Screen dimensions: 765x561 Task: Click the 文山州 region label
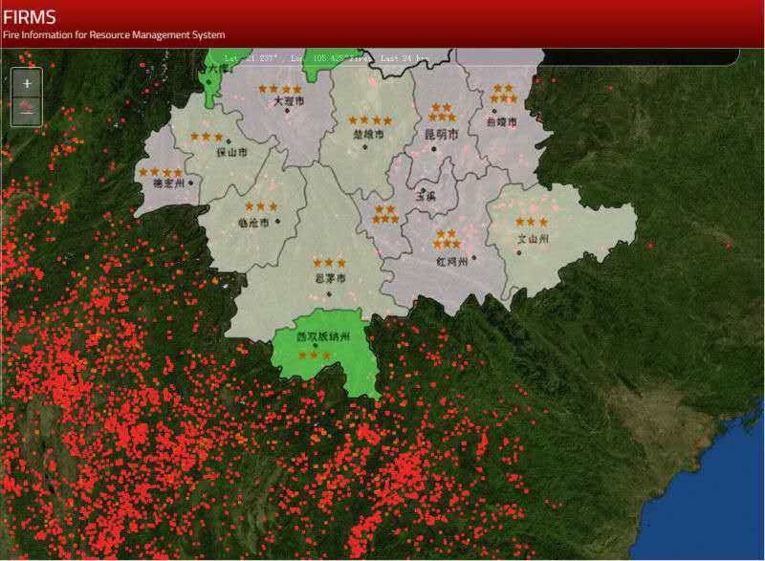pos(532,239)
